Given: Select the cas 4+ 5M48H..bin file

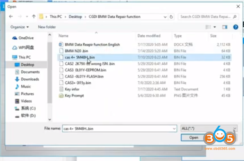Looking at the screenshot, I should tap(144, 57).
